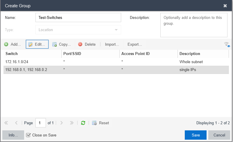Click Export in the toolbar
The height and width of the screenshot is (142, 233).
point(135,44)
